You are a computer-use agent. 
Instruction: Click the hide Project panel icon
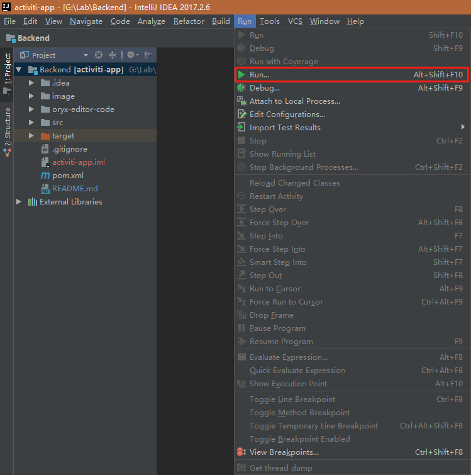148,55
